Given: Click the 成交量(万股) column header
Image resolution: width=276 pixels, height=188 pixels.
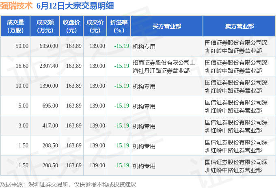Looking at the screenshot, I should [15, 26].
